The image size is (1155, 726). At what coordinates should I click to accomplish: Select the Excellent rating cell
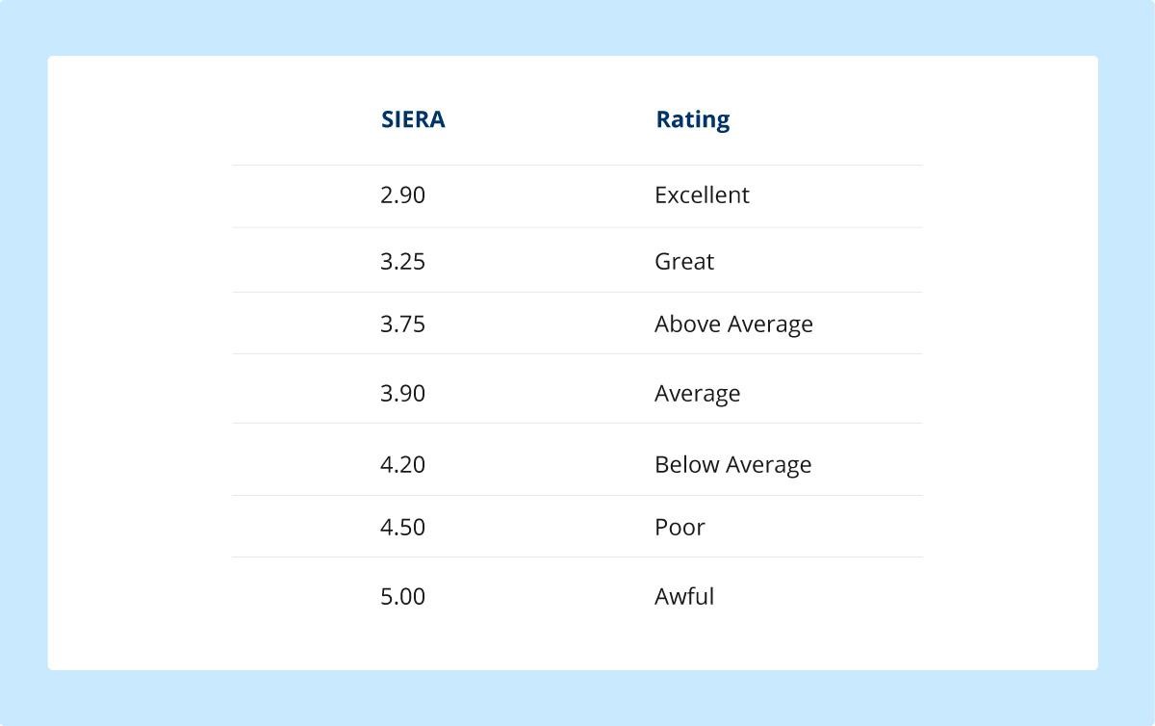702,195
